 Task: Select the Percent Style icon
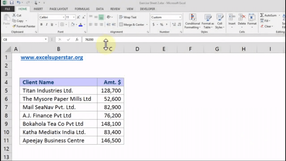point(161,25)
